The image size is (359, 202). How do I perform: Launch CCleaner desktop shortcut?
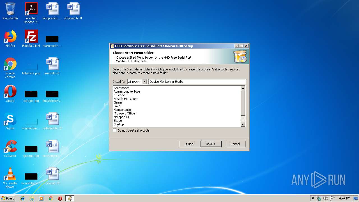pos(10,149)
